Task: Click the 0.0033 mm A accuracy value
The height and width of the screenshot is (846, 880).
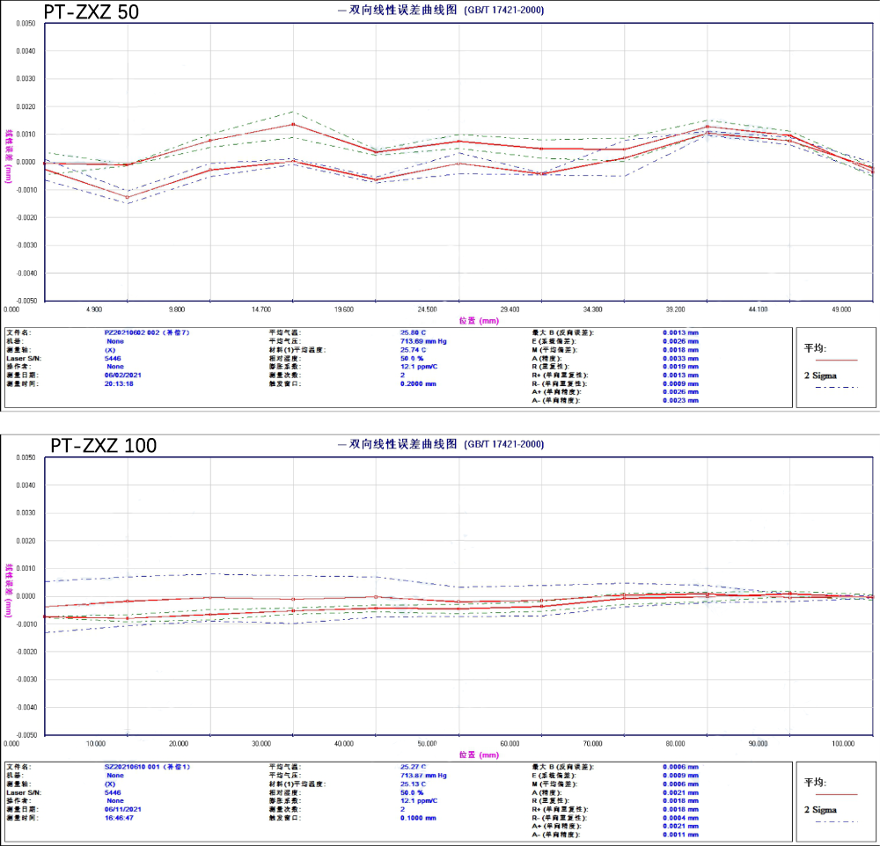Action: click(680, 358)
